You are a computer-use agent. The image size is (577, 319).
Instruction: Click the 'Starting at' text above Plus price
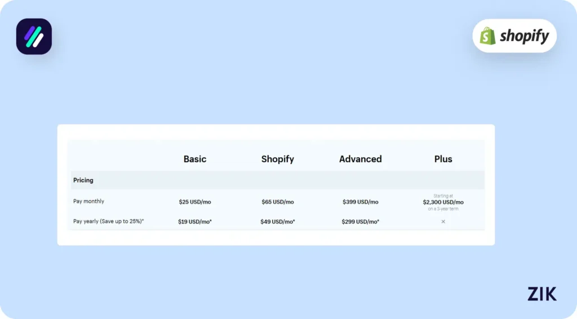click(x=443, y=196)
